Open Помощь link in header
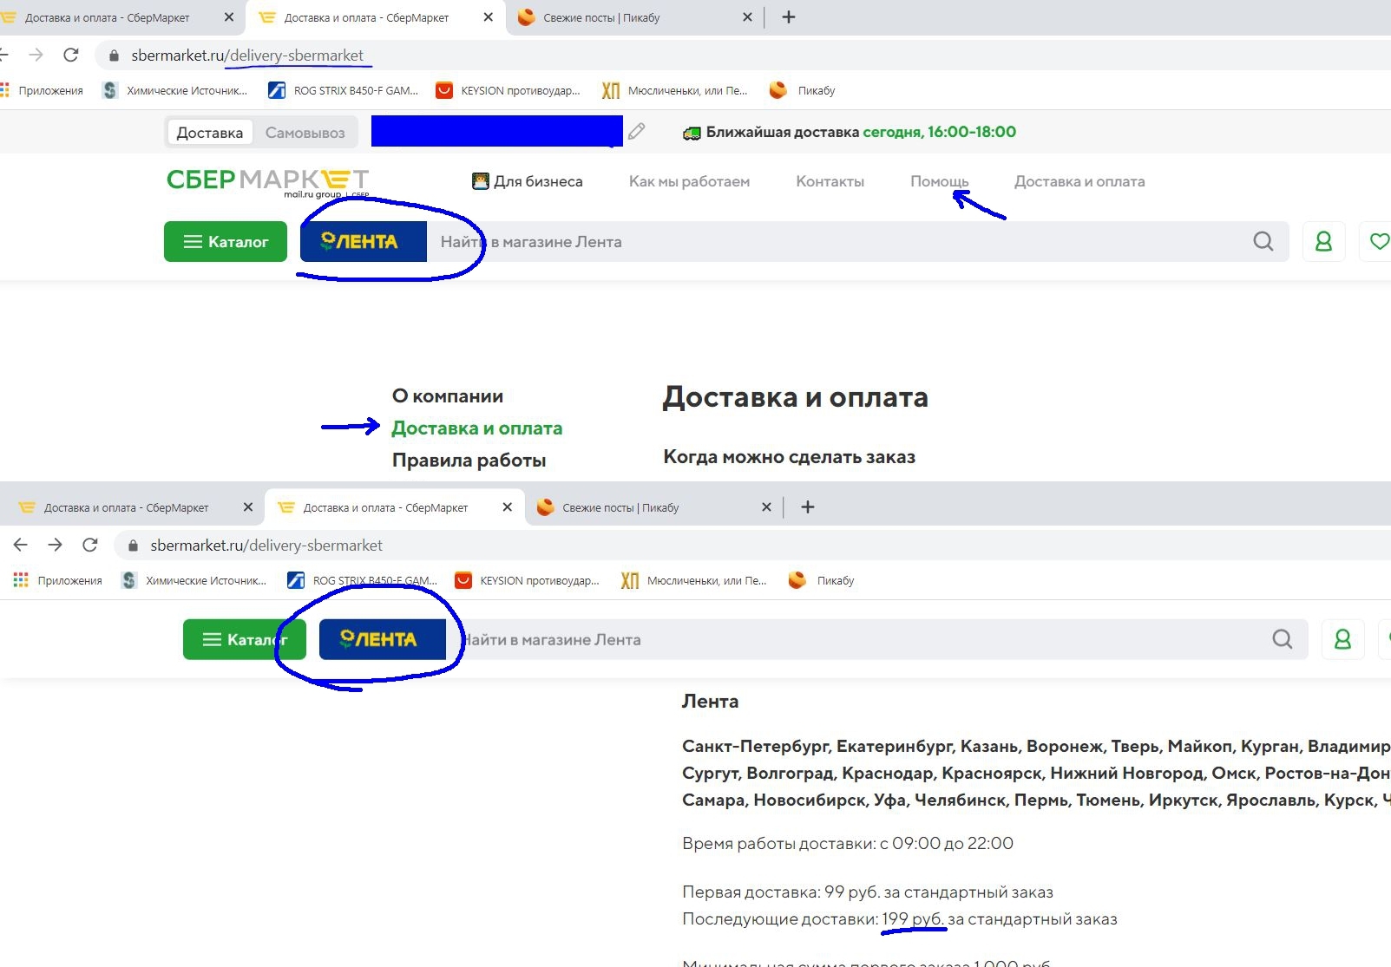Screen dimensions: 1391x967 point(939,181)
